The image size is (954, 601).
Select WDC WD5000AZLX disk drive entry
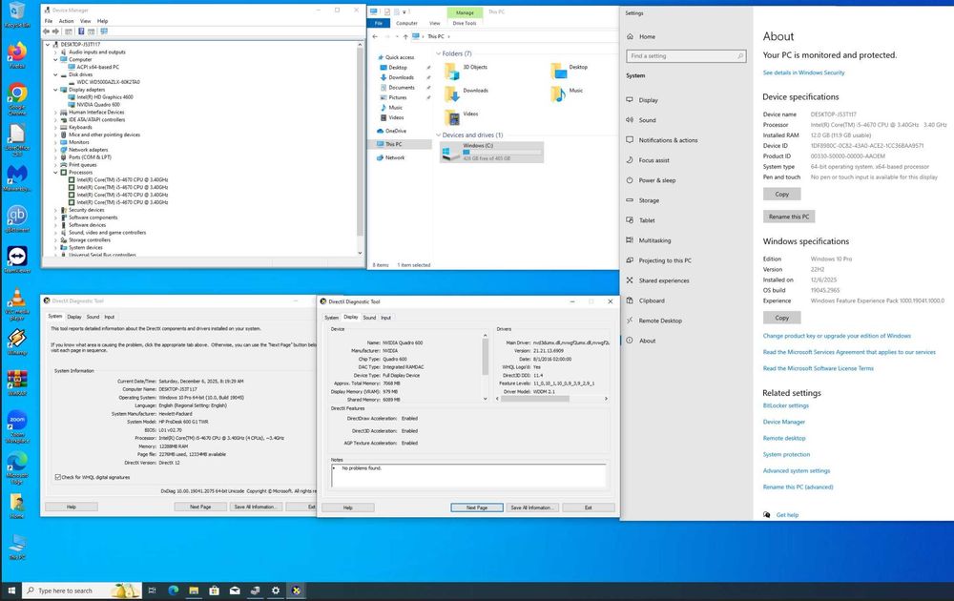click(x=107, y=82)
